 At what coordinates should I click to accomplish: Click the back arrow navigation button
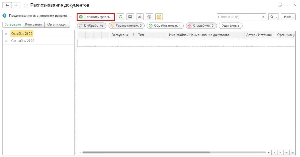[7, 5]
